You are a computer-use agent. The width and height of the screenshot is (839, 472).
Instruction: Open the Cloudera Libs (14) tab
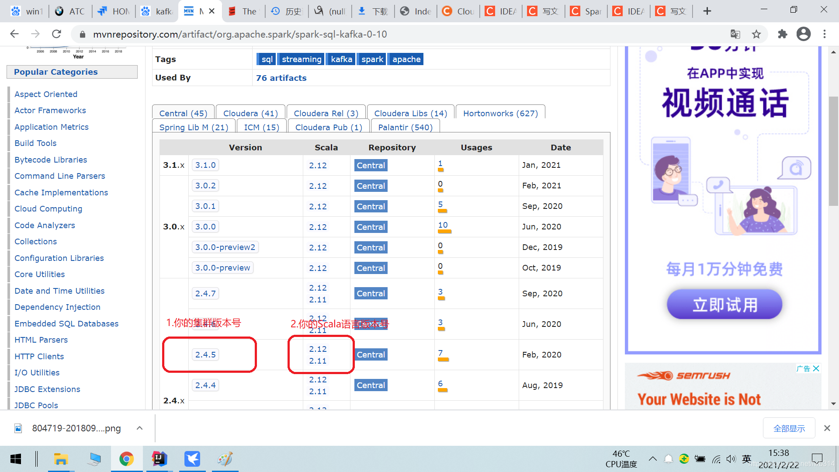(411, 113)
